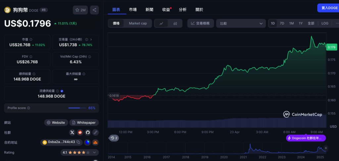Expand the Rating 4.1 stars dropdown
The width and height of the screenshot is (339, 161).
(x=95, y=153)
